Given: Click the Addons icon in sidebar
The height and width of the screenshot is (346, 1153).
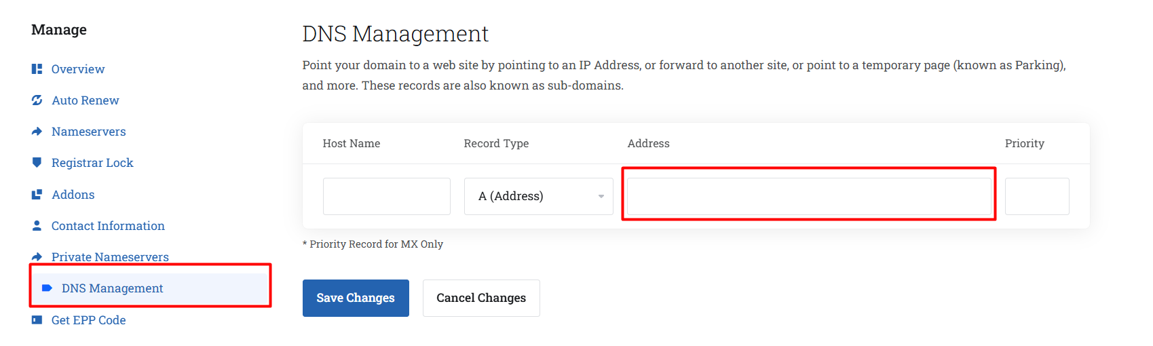Looking at the screenshot, I should pos(37,195).
